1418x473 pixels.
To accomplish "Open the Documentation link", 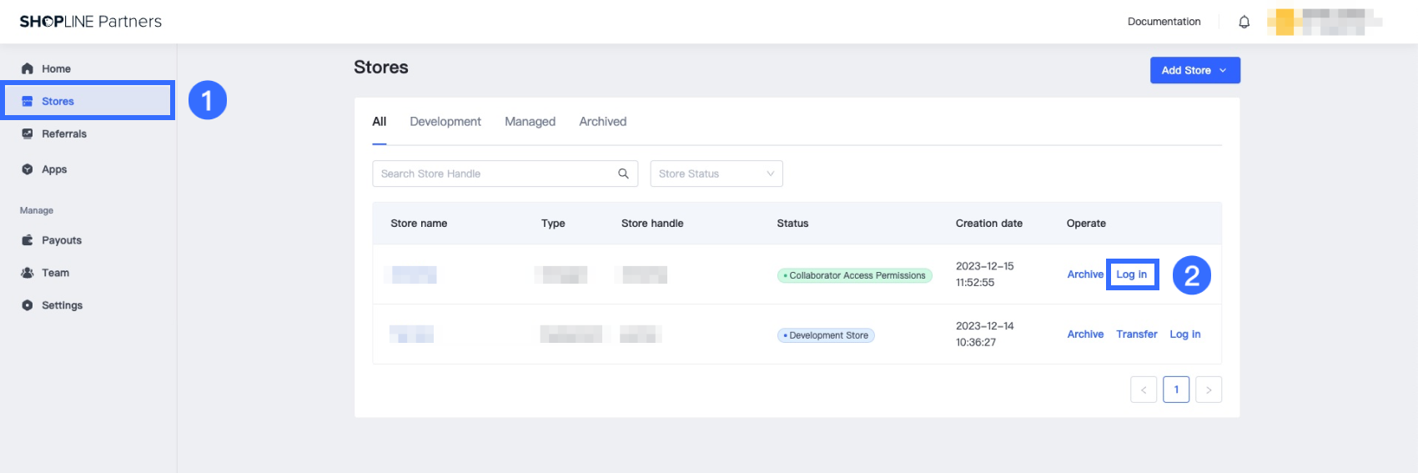I will click(1164, 22).
